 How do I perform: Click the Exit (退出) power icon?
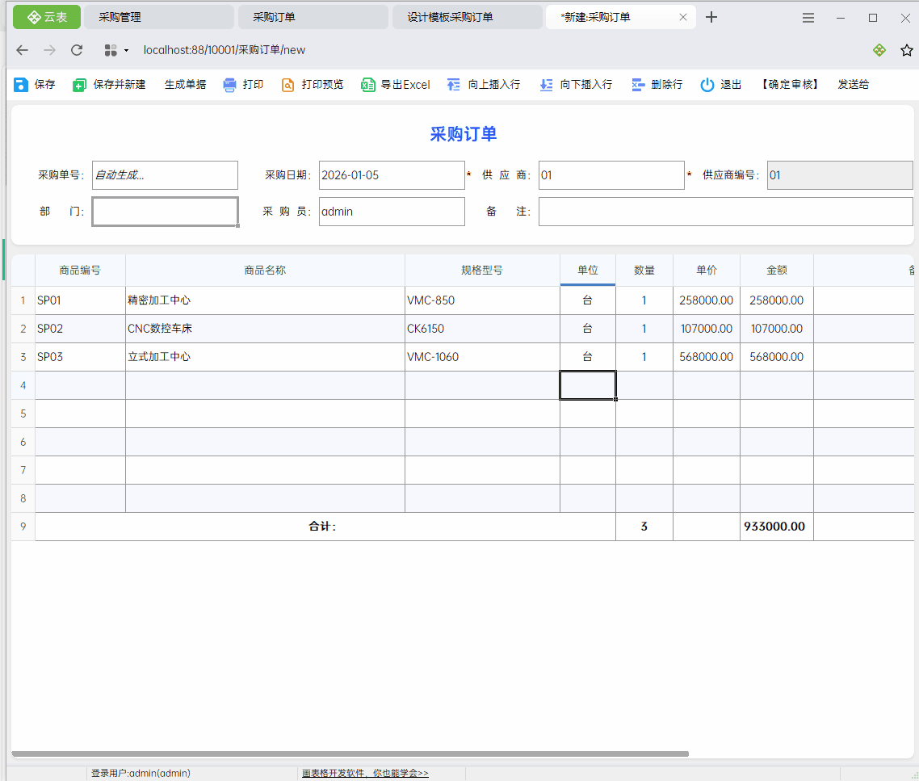(707, 85)
